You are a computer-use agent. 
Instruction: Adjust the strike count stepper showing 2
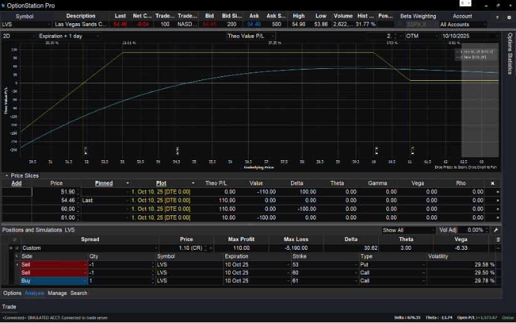[395, 36]
